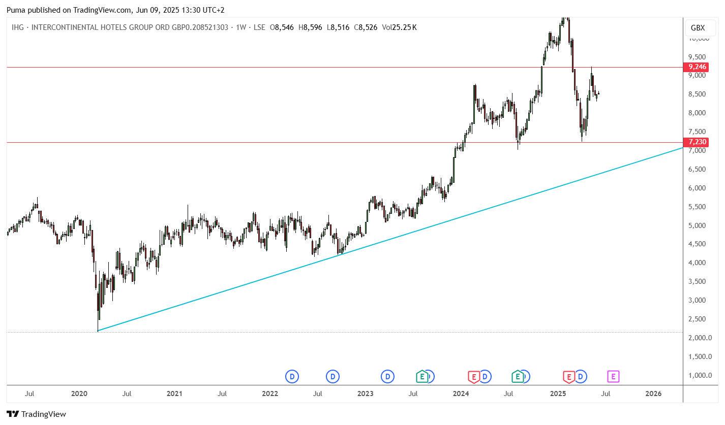Click the 8,000 price scale label

click(x=697, y=113)
